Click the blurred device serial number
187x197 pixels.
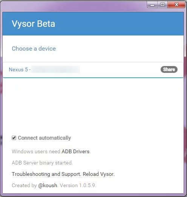tap(55, 69)
